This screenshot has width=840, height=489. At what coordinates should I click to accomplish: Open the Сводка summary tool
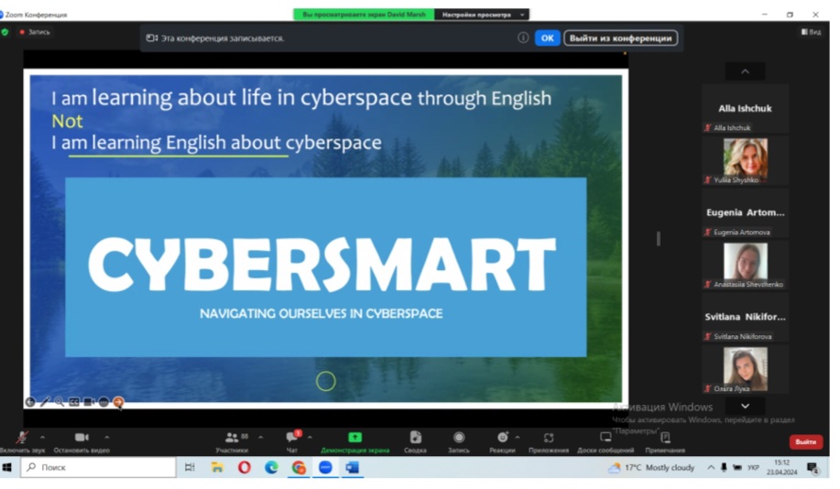coord(415,438)
